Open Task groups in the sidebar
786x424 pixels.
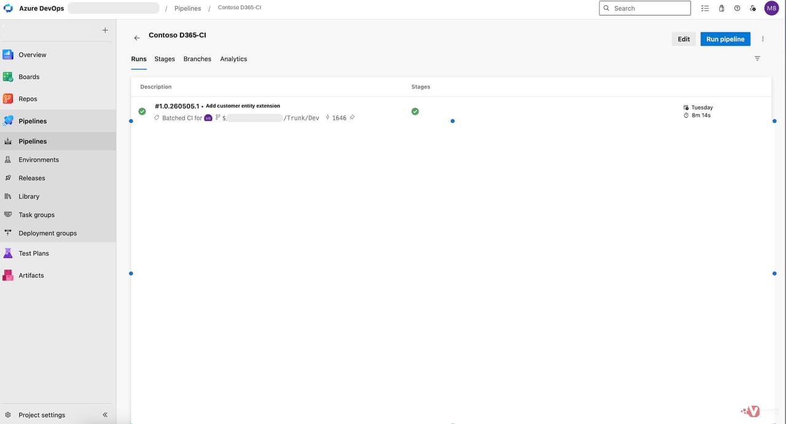(36, 215)
